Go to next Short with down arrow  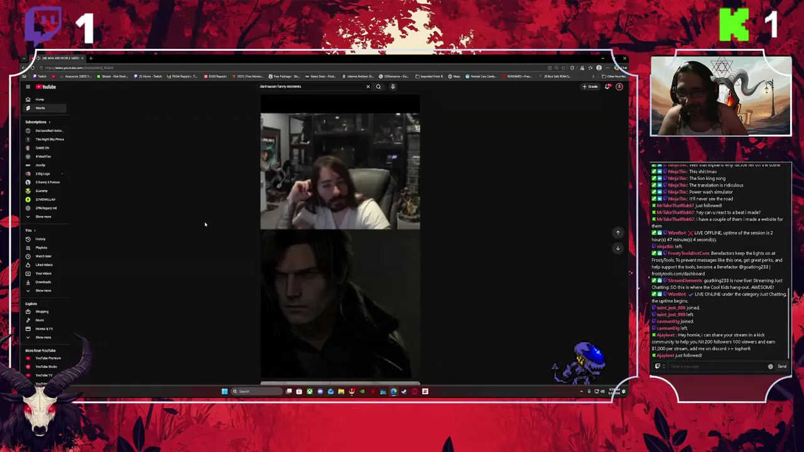point(617,248)
